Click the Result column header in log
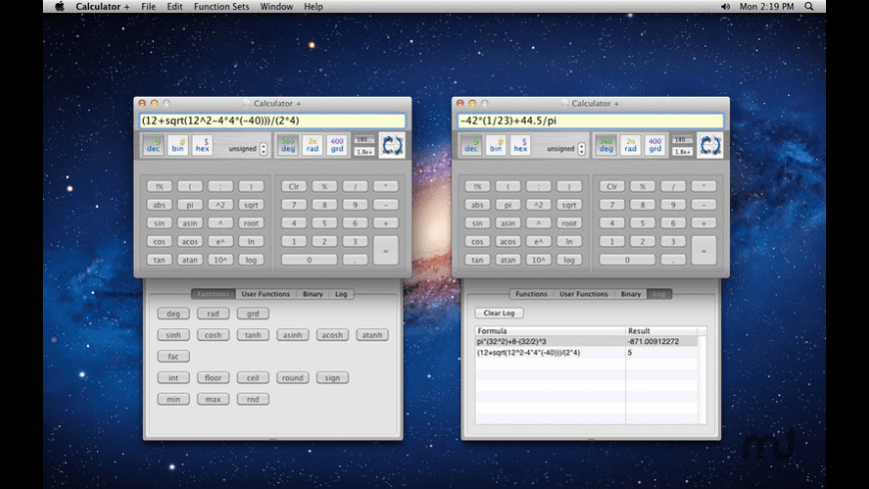Screen dimensions: 869x489 [x=661, y=330]
